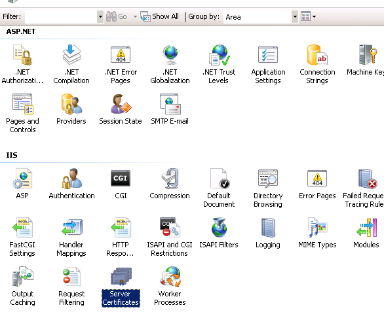Open Application Settings feature
This screenshot has width=384, height=316.
click(268, 64)
